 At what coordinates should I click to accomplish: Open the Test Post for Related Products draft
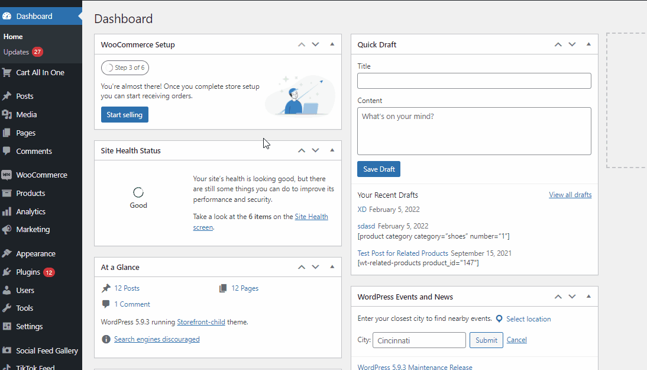[x=403, y=253]
